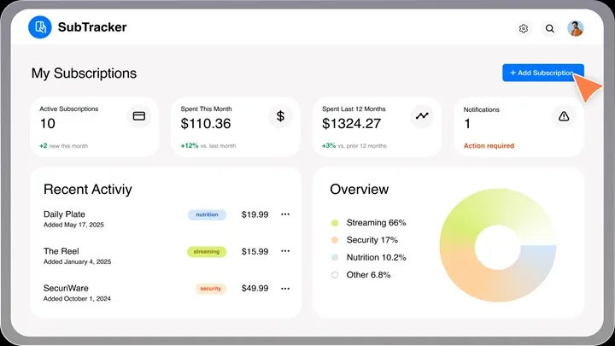Select the nutrition tag on Daily Plate
The image size is (615, 346).
pos(207,214)
